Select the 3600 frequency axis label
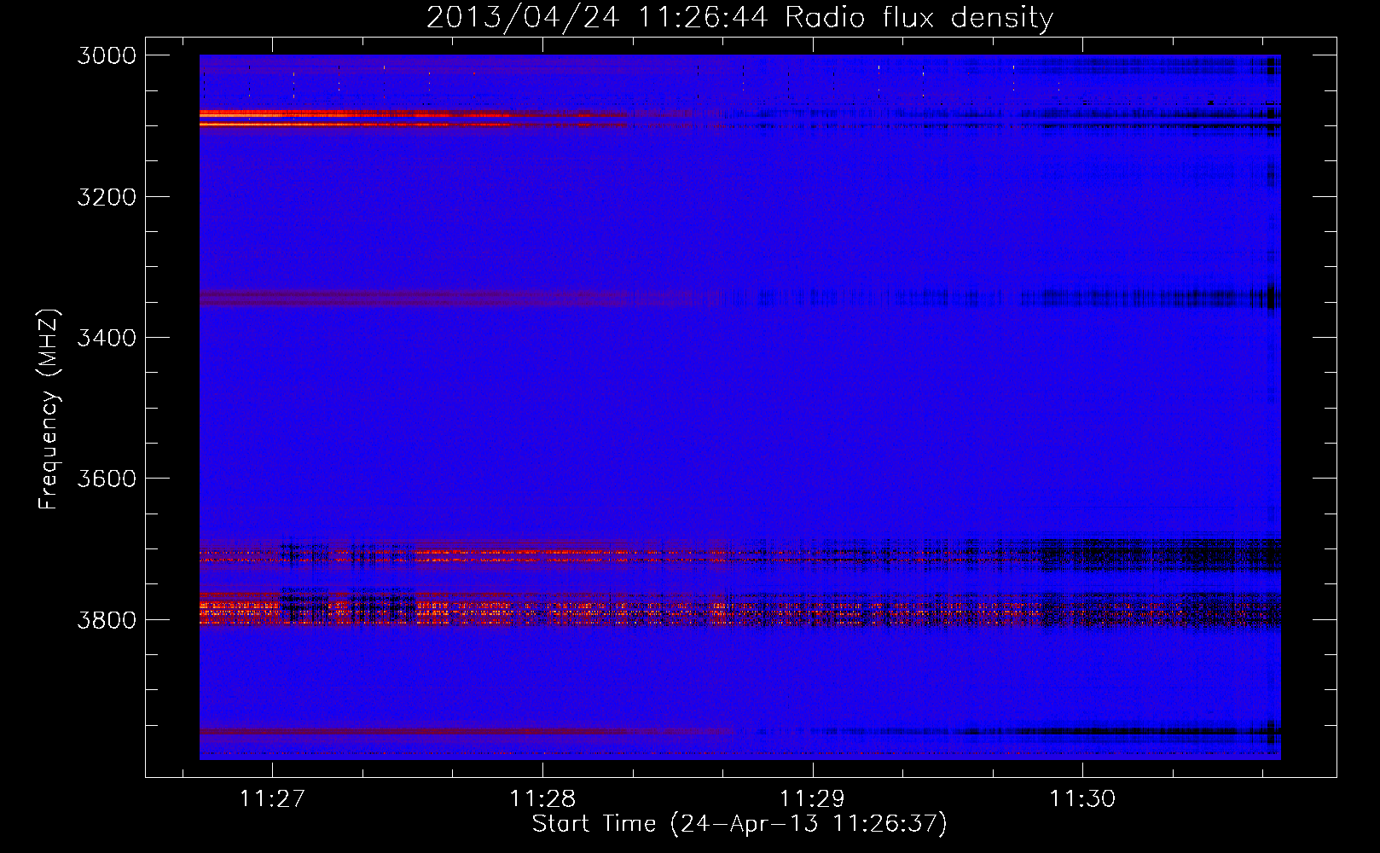Image resolution: width=1380 pixels, height=853 pixels. 107,479
